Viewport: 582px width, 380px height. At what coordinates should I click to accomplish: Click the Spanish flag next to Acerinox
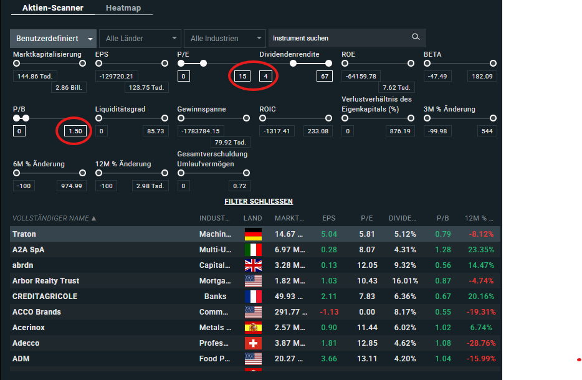pyautogui.click(x=253, y=327)
